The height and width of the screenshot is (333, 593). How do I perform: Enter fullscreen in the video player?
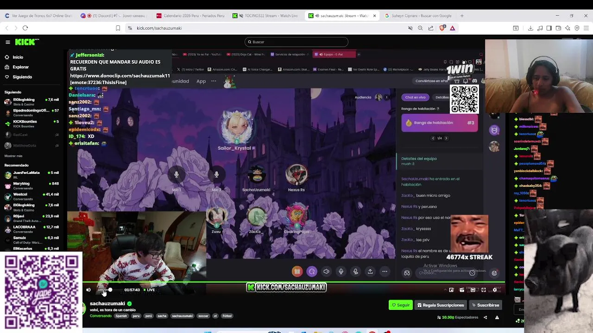click(x=484, y=290)
